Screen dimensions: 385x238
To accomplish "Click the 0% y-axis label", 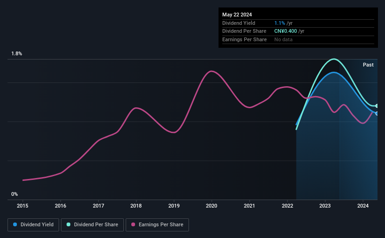I will point(15,194).
